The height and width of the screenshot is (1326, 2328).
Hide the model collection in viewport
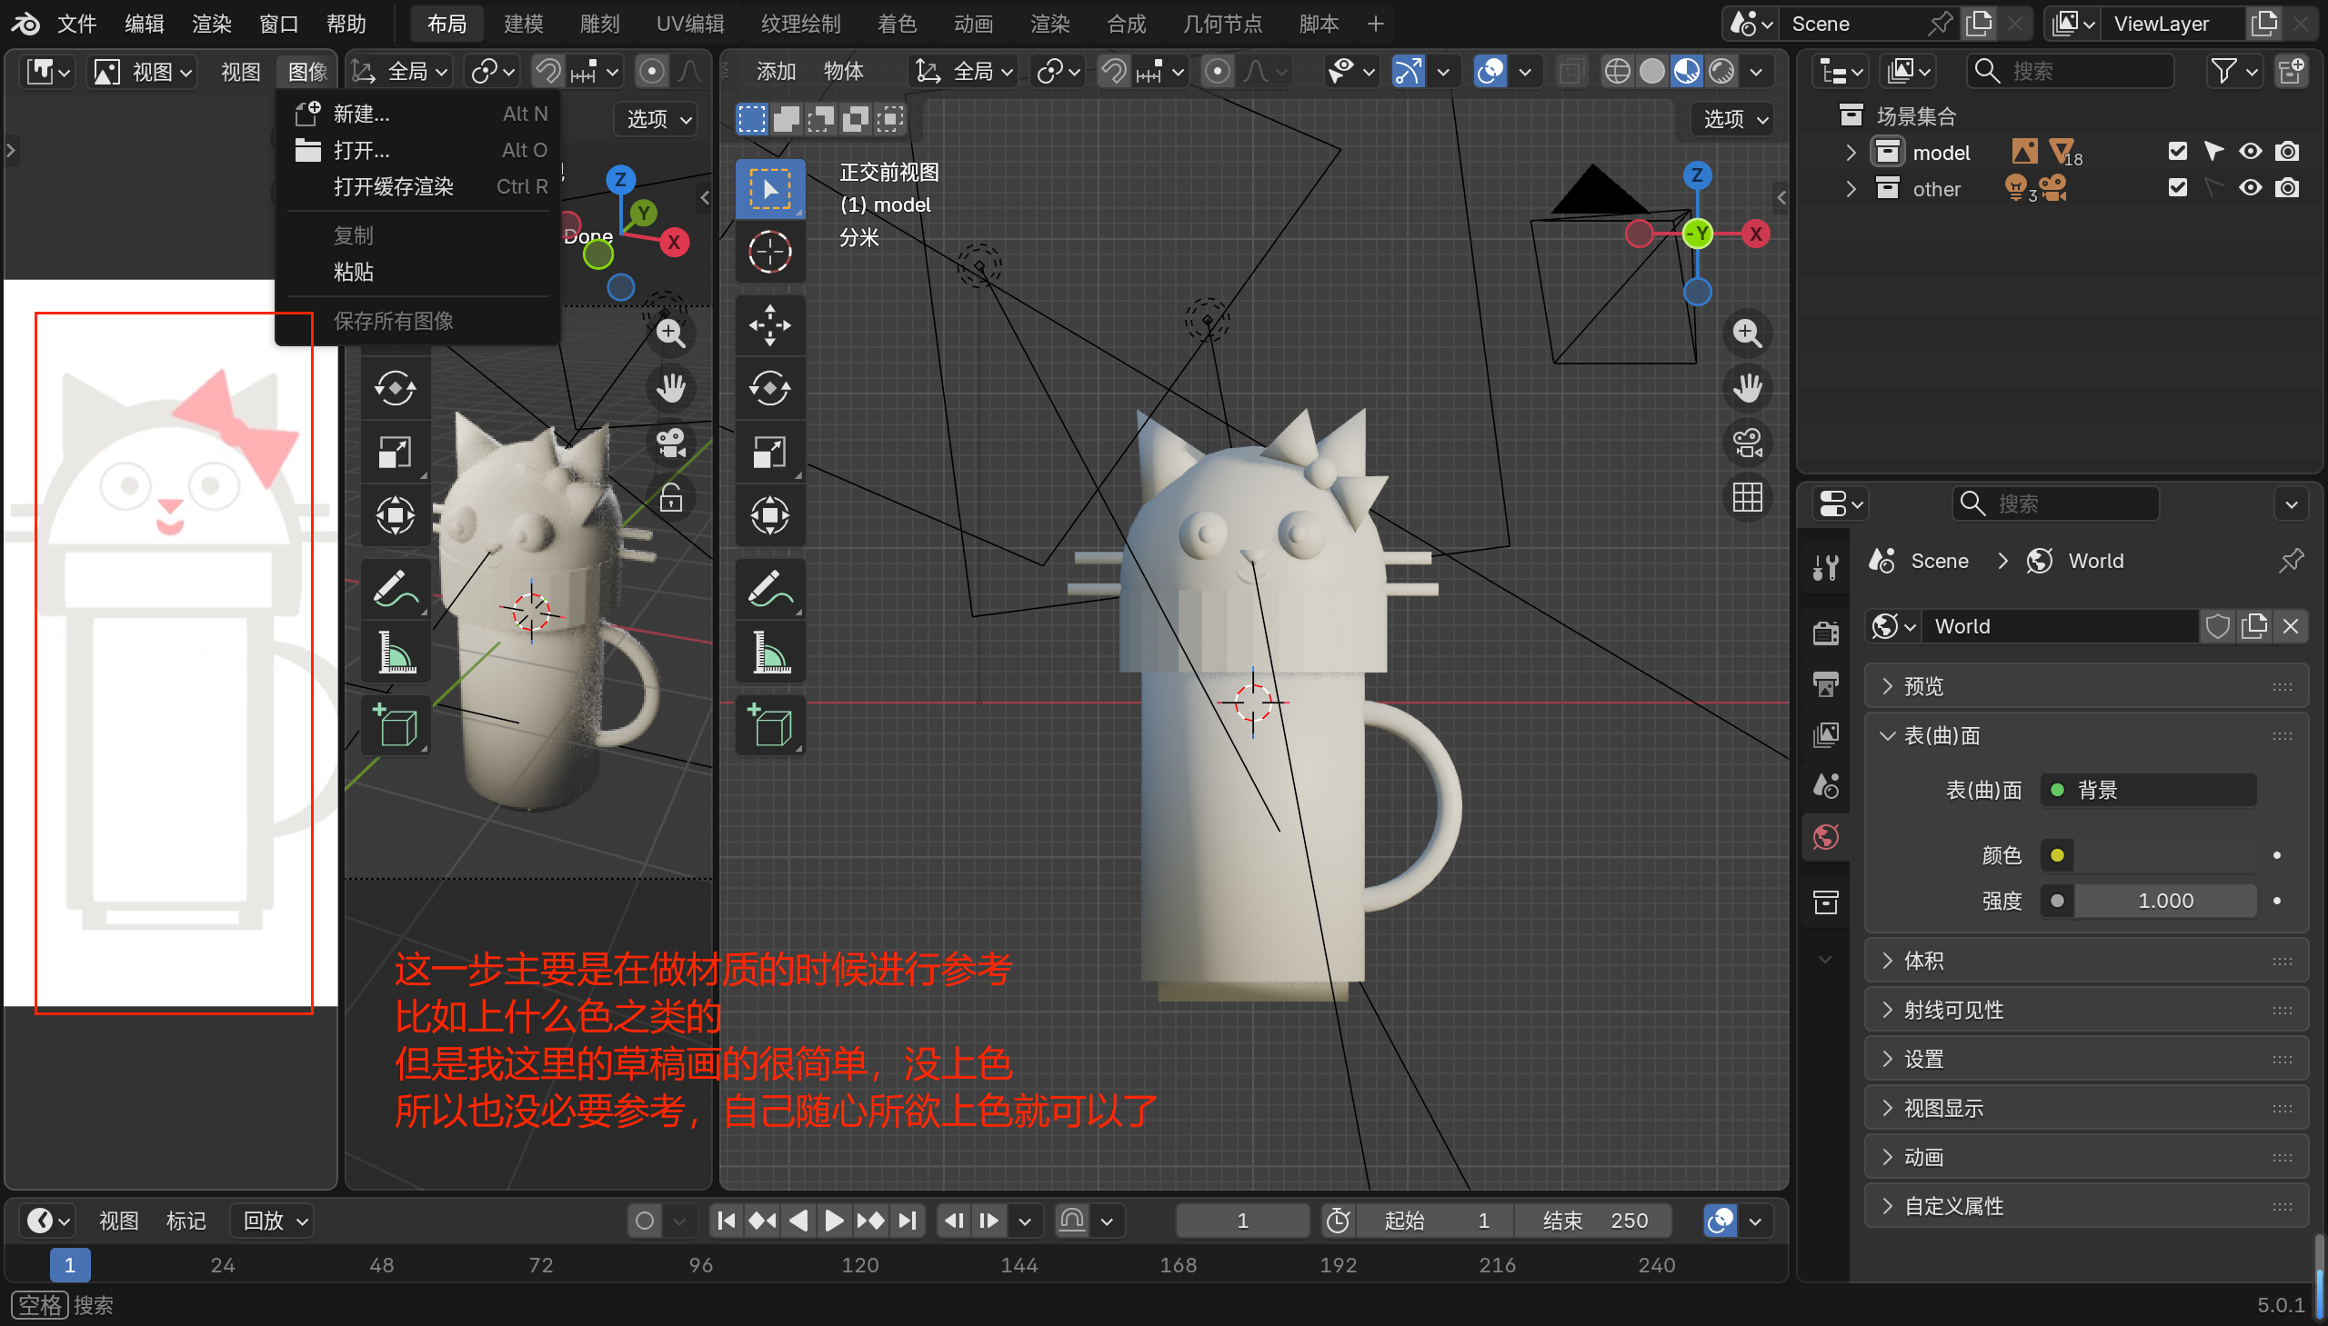point(2250,151)
